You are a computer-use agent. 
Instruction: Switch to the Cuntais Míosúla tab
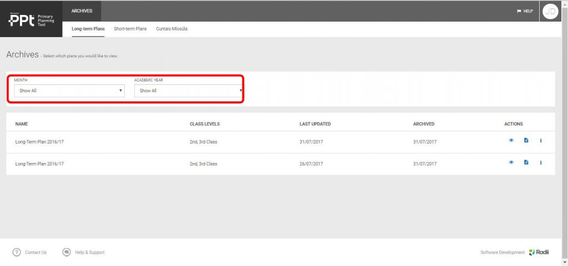tap(171, 29)
